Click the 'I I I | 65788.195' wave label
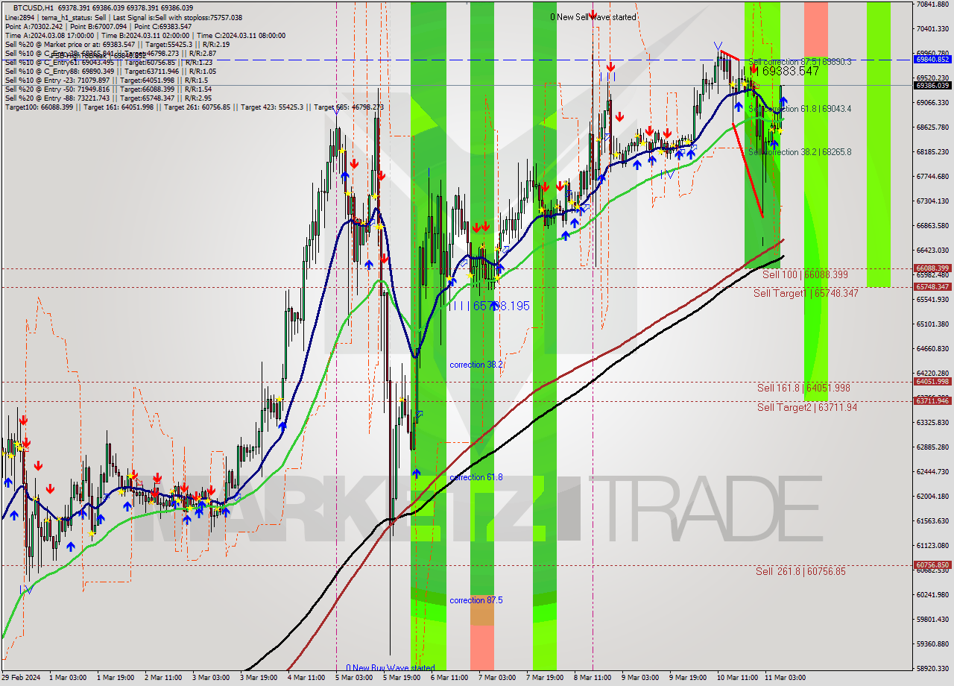 tap(488, 306)
